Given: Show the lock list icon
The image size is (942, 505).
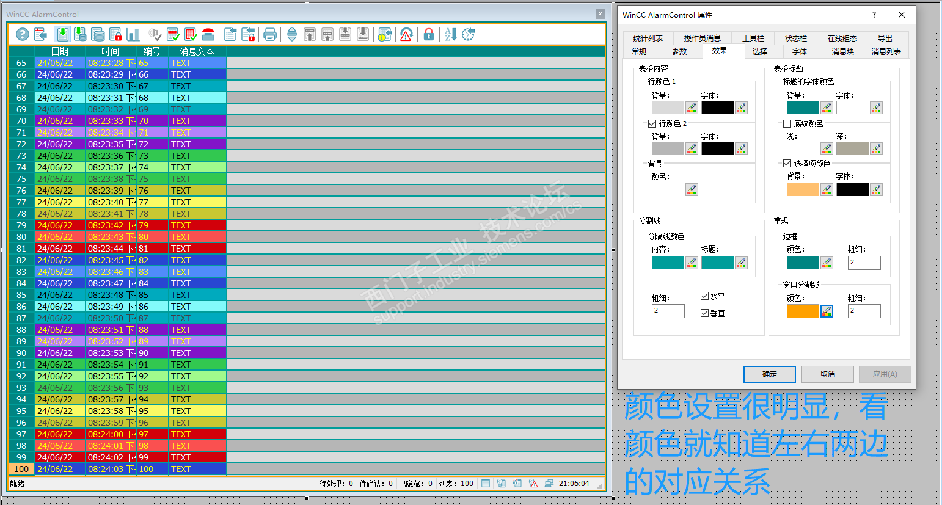Looking at the screenshot, I should pyautogui.click(x=115, y=35).
